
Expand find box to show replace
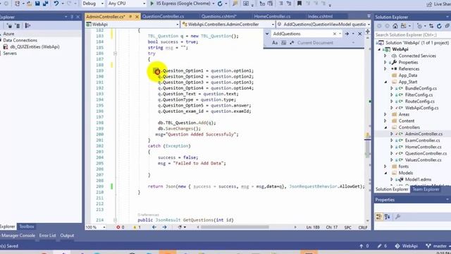267,34
